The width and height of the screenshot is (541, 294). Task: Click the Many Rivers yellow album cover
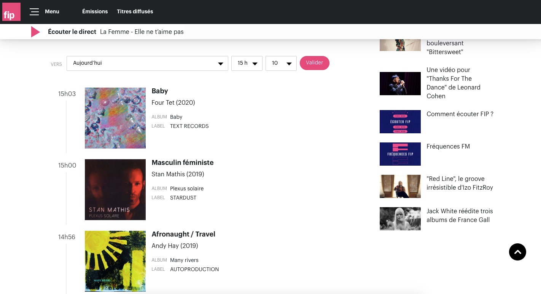pyautogui.click(x=115, y=261)
